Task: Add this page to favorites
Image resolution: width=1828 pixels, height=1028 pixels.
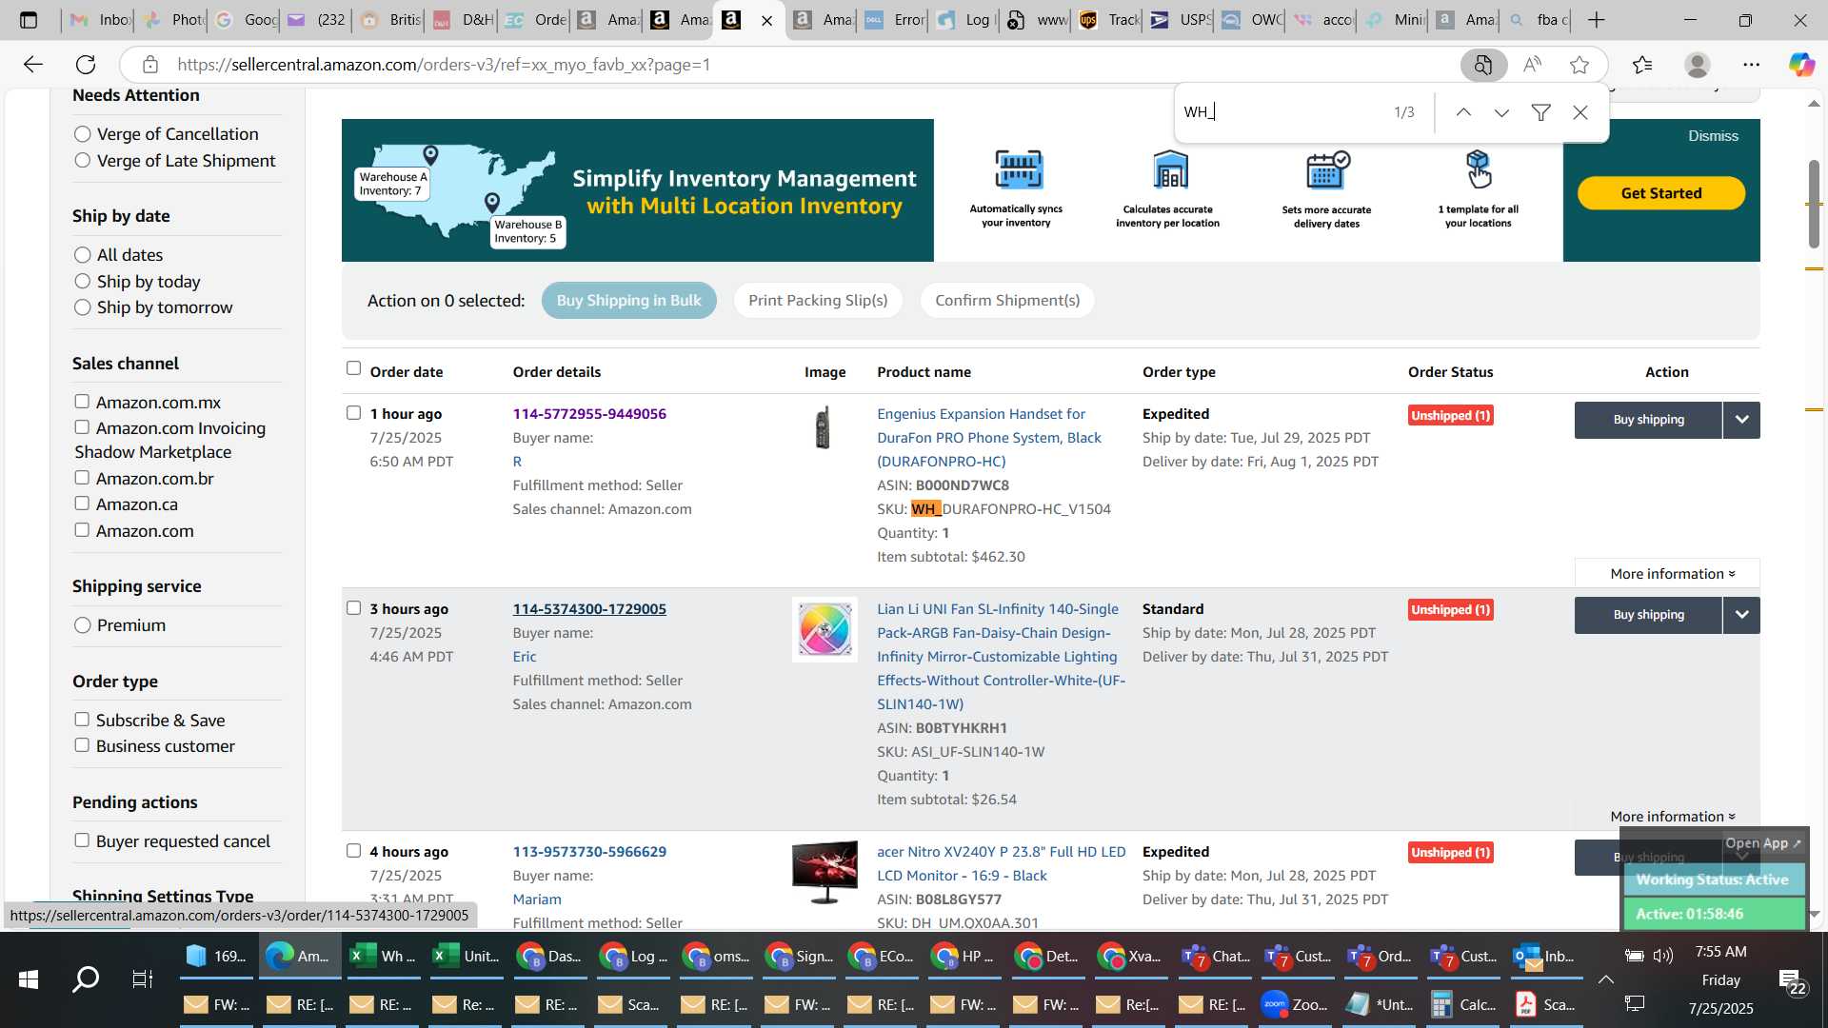Action: [x=1580, y=65]
